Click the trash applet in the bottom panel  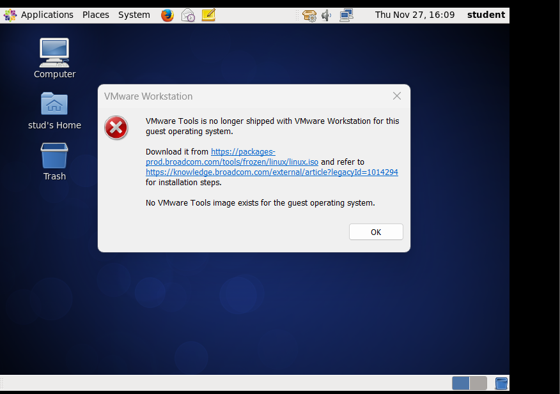click(x=501, y=383)
